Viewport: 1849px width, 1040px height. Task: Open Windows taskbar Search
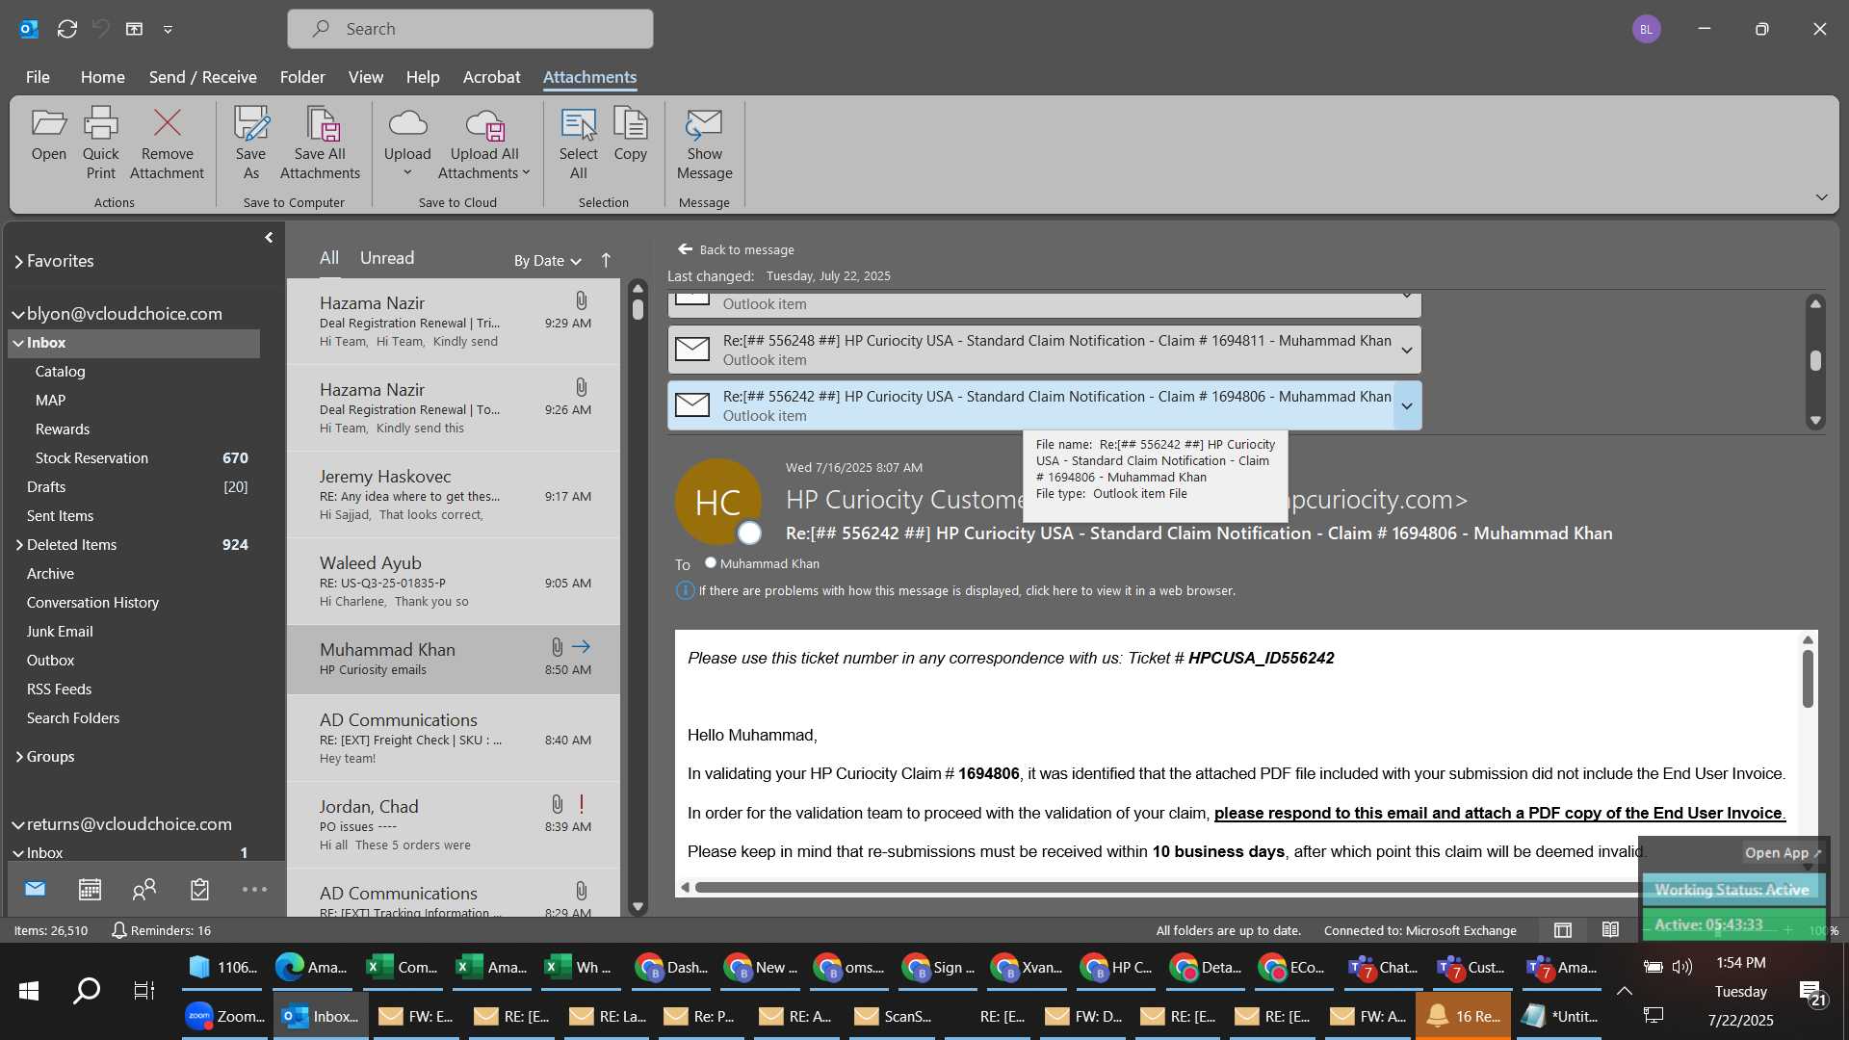[x=87, y=990]
